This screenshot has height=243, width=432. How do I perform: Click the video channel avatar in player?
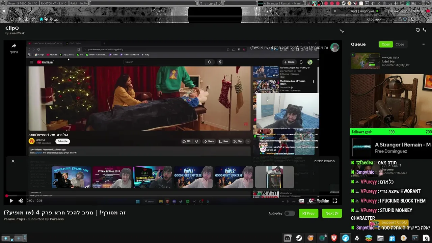pyautogui.click(x=334, y=48)
